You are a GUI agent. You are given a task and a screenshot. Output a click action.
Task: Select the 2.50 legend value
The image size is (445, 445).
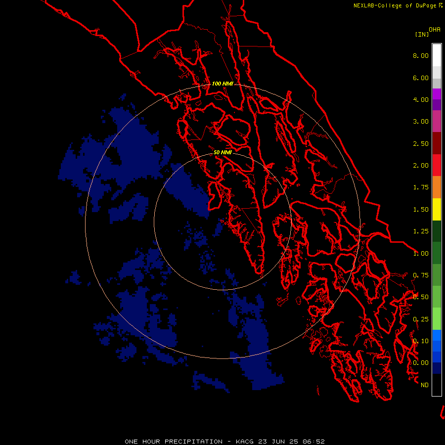421,143
